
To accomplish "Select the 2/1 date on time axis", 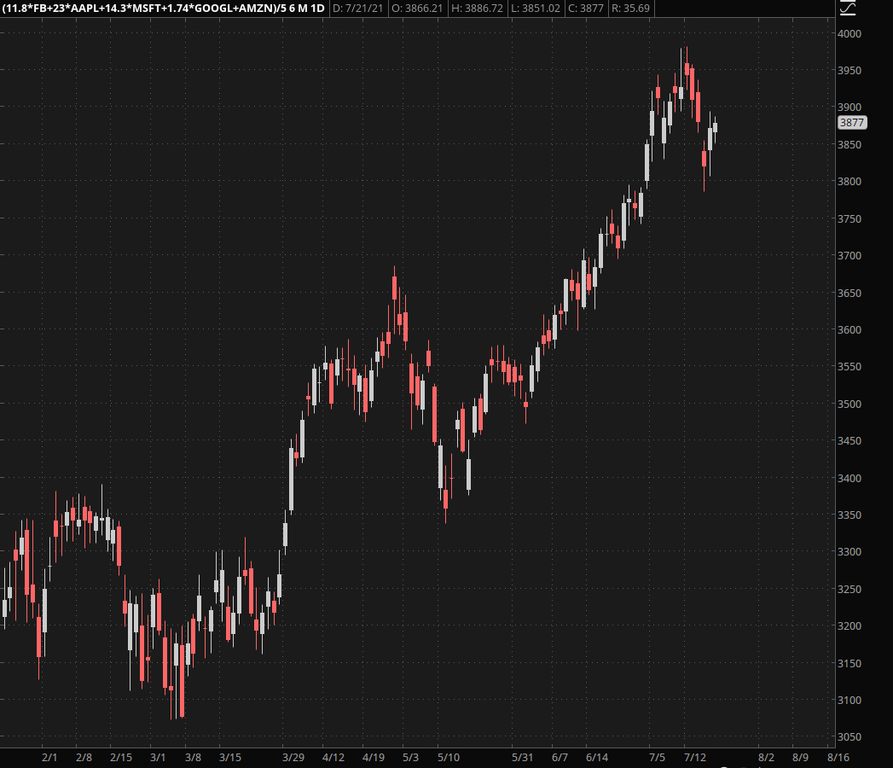I will pos(49,757).
